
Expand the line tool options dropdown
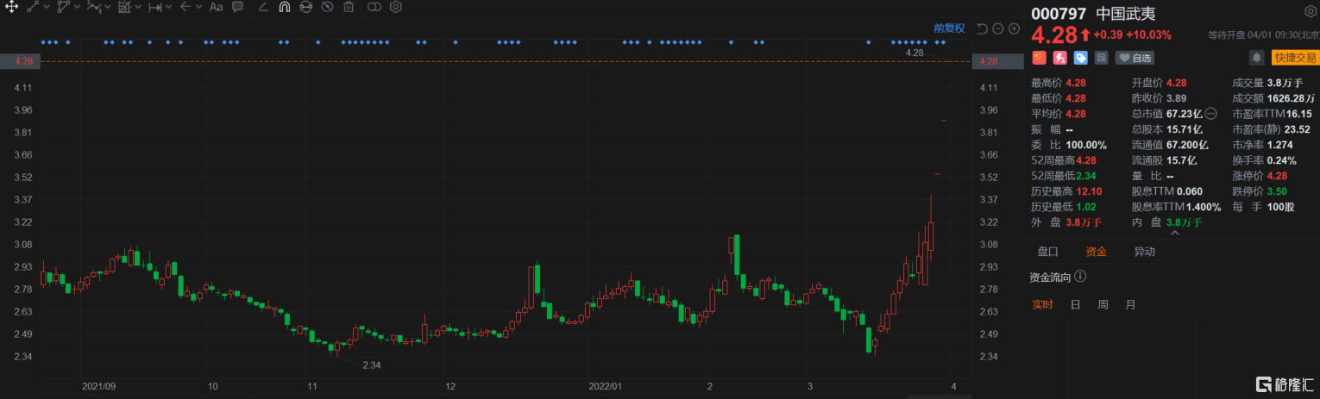coord(47,7)
